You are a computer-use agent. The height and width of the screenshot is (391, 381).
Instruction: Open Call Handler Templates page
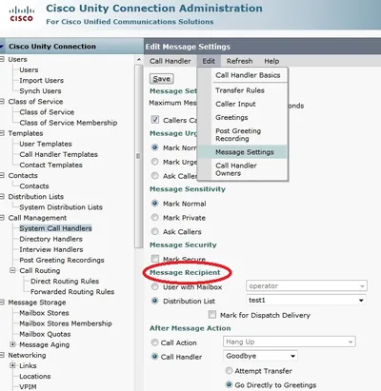pyautogui.click(x=58, y=154)
